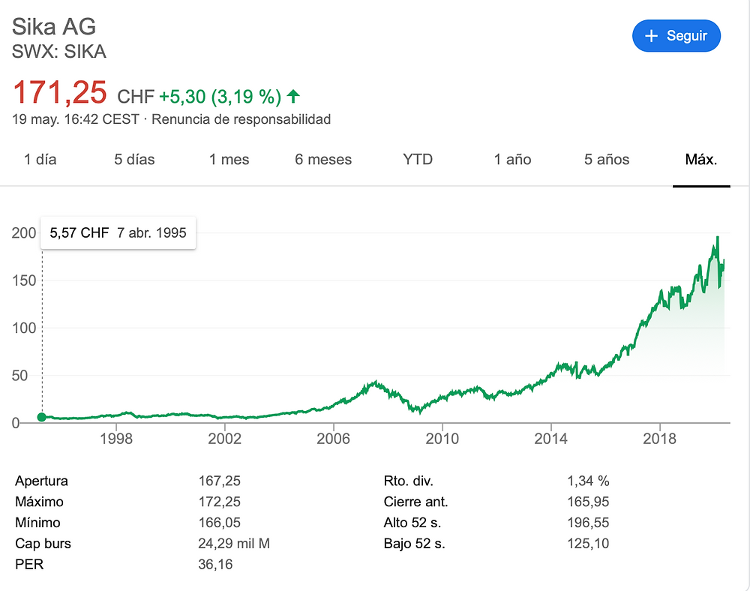Click the PER label
The width and height of the screenshot is (750, 591).
tap(29, 564)
